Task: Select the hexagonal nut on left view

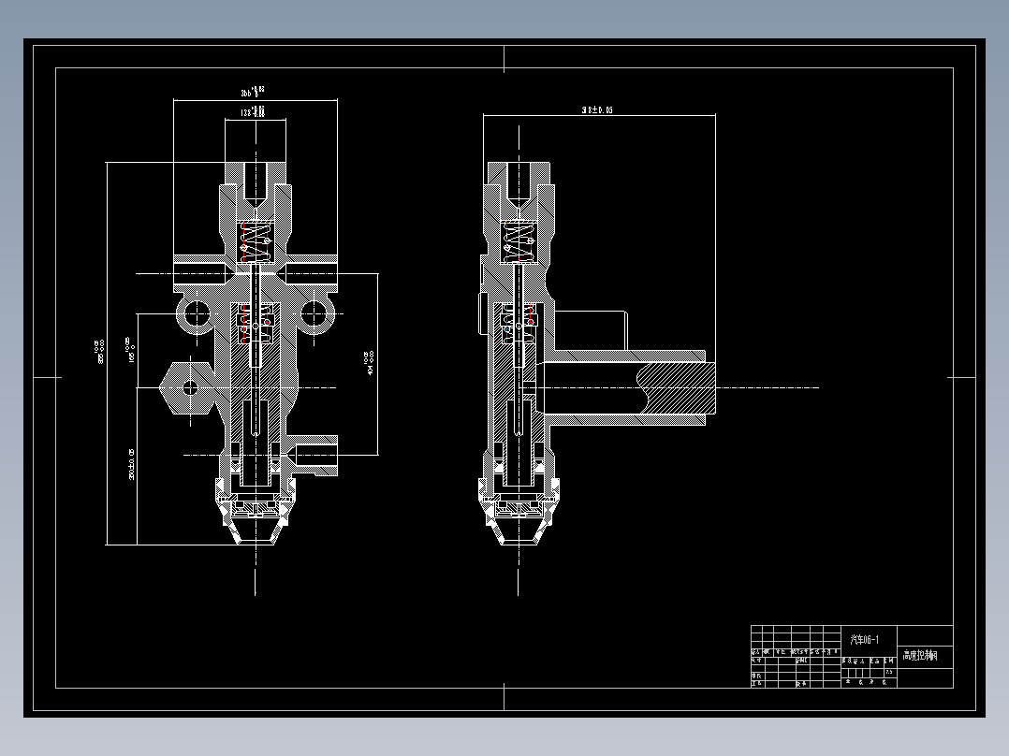Action: [x=188, y=386]
